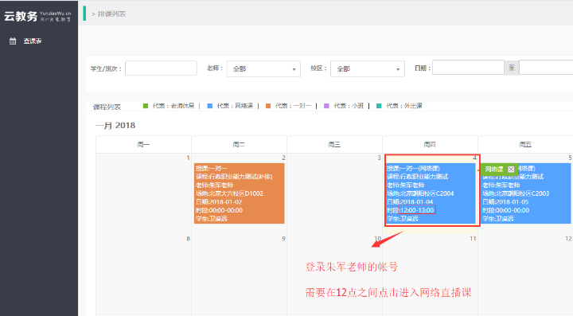Click the teal 外出课 legend square

(379, 106)
